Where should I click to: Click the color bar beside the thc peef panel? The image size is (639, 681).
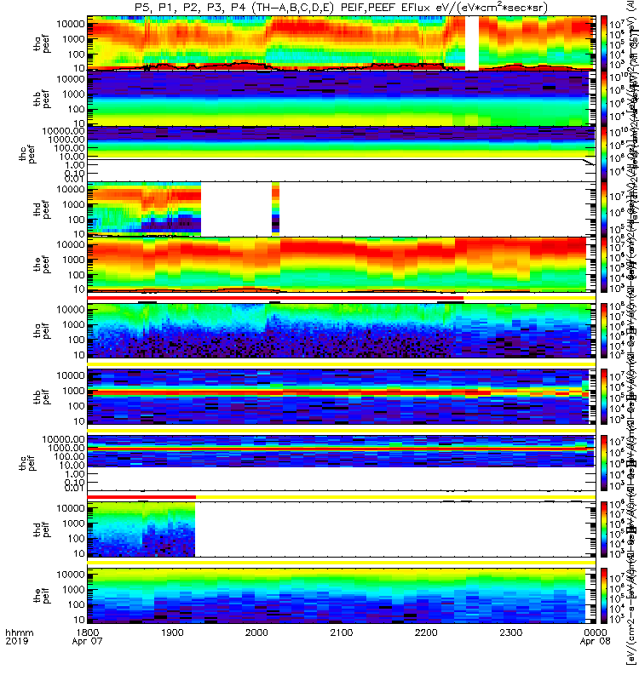coord(604,153)
